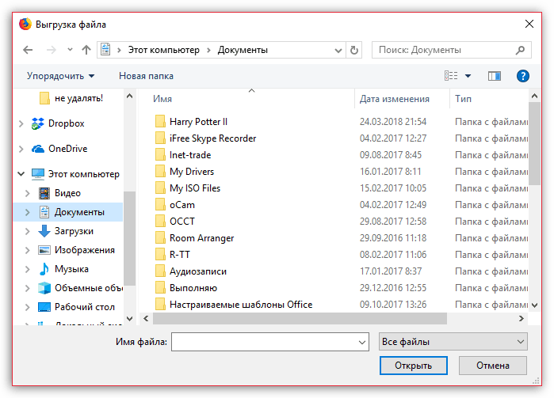Sort by the Тип column header

(x=463, y=99)
